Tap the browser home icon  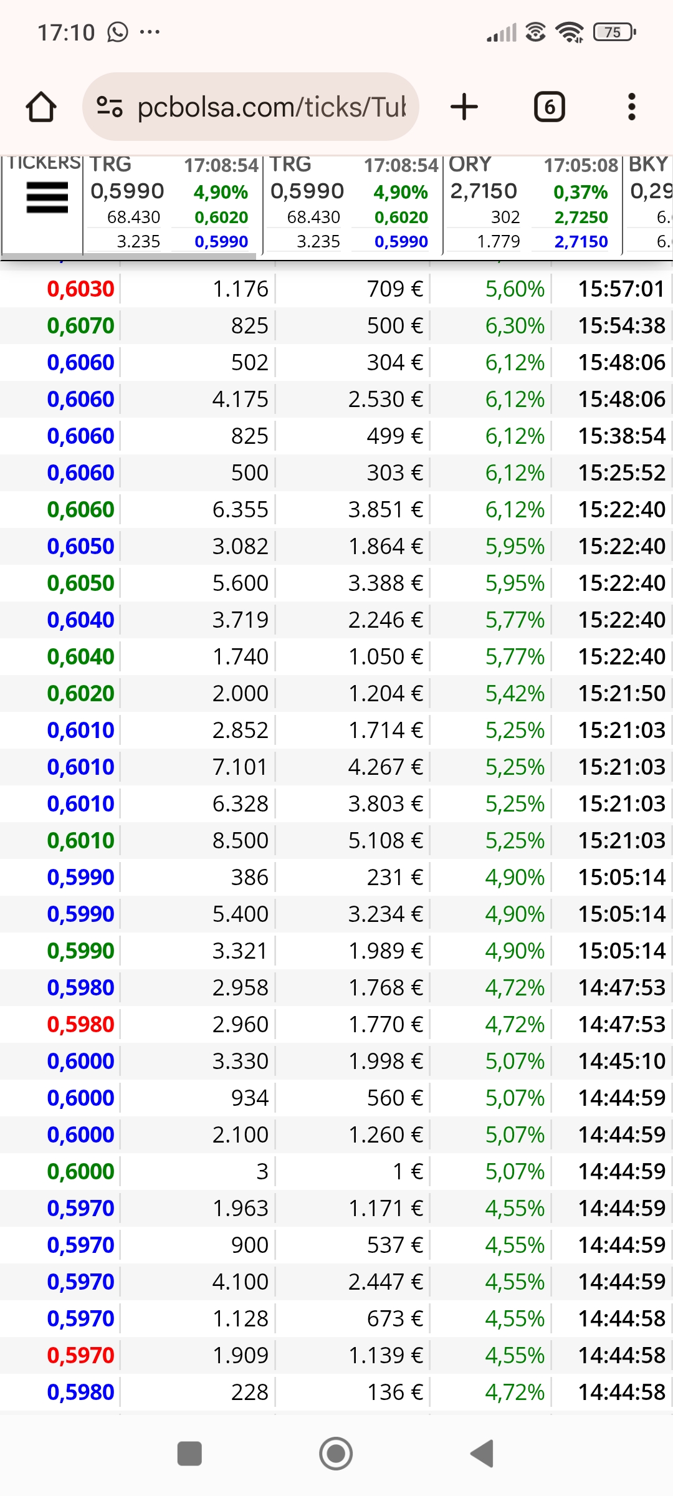[41, 107]
